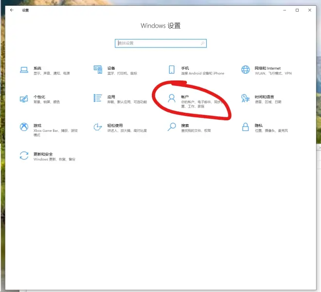The width and height of the screenshot is (321, 292).
Task: Click the 个性化 title text
Action: click(x=39, y=97)
